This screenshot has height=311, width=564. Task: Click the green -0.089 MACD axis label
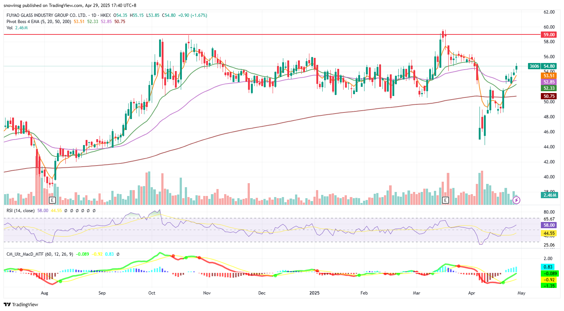tap(549, 274)
